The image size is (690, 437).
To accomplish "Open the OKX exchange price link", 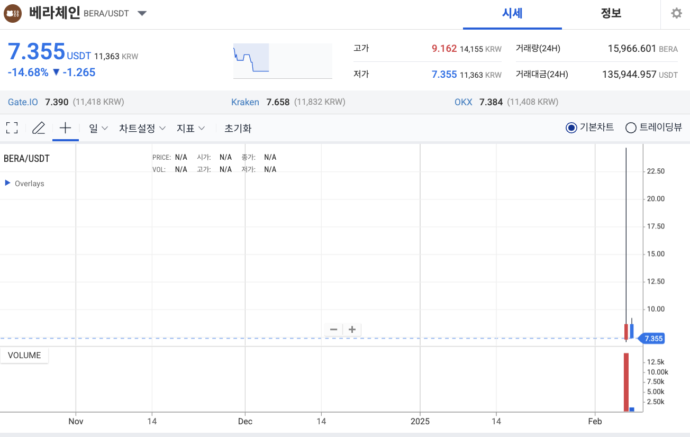I will tap(463, 102).
